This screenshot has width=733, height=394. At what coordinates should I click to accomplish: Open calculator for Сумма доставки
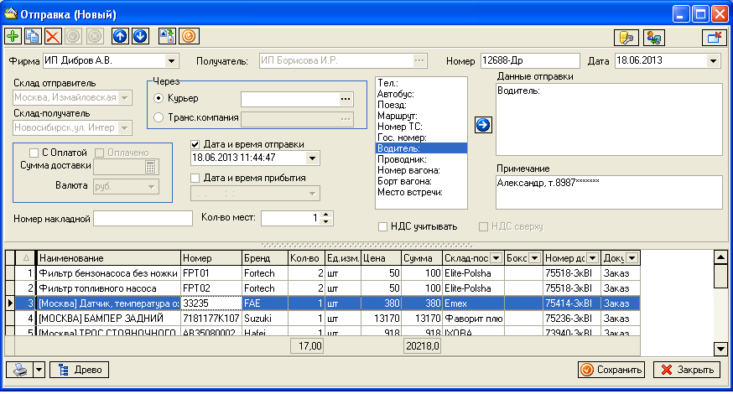coord(150,167)
